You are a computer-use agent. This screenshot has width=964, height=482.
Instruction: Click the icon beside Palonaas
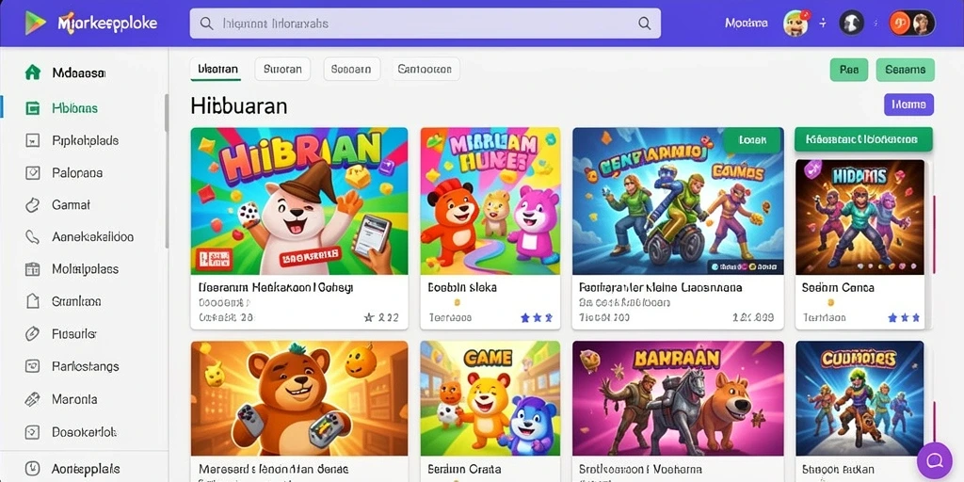pos(33,173)
